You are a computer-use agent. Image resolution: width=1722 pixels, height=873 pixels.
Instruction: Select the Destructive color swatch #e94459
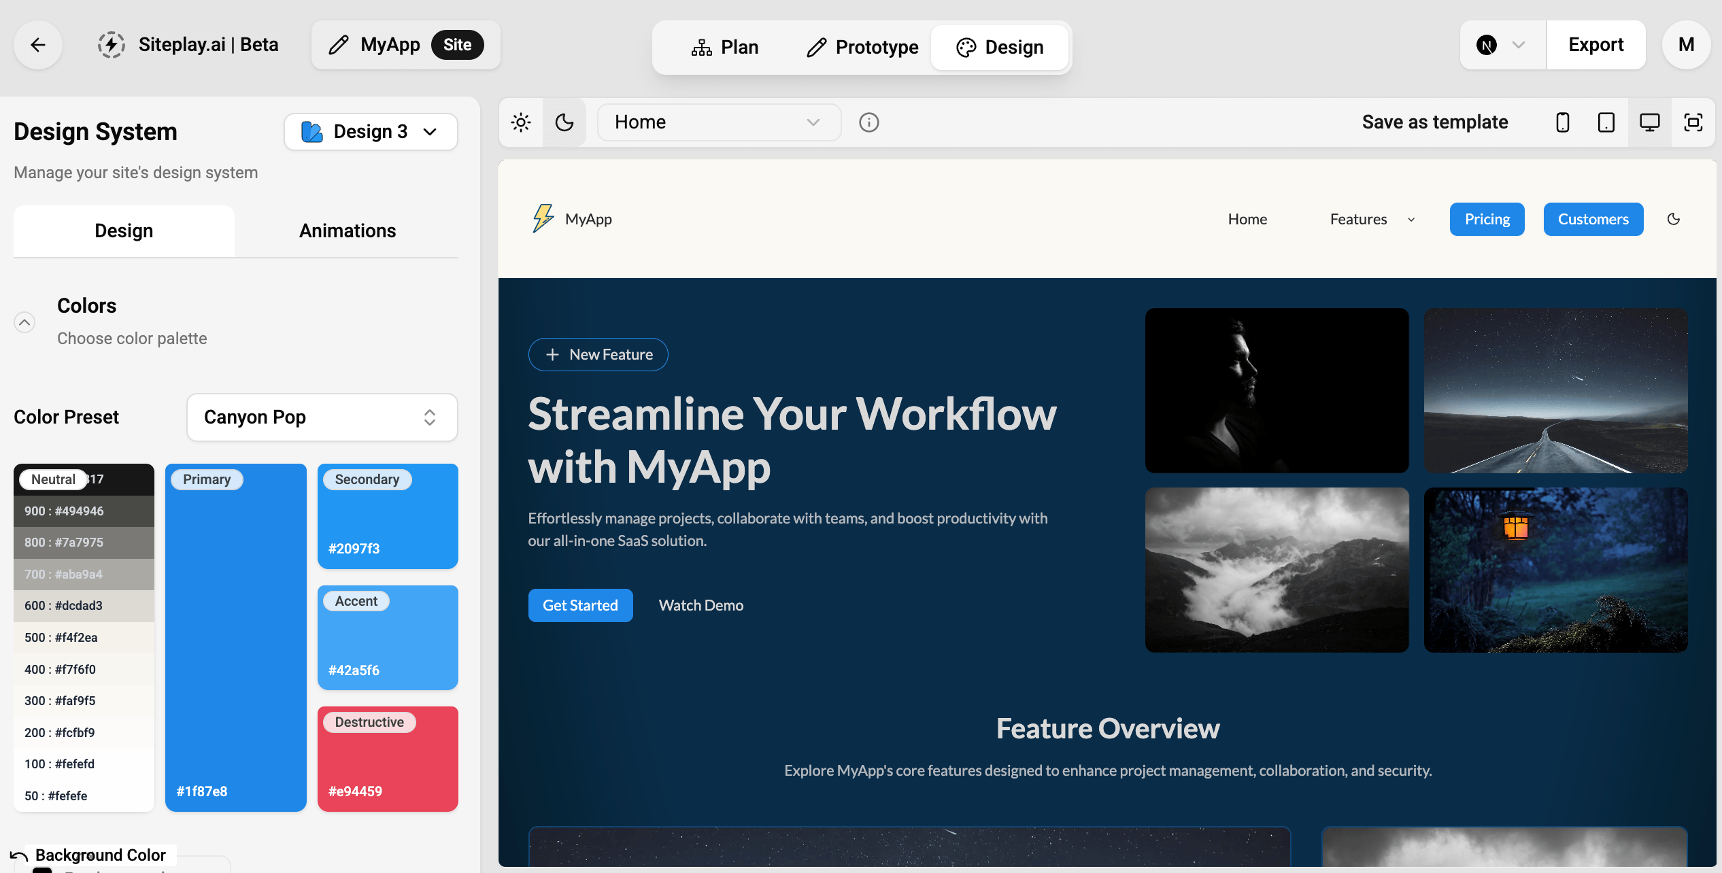(388, 759)
